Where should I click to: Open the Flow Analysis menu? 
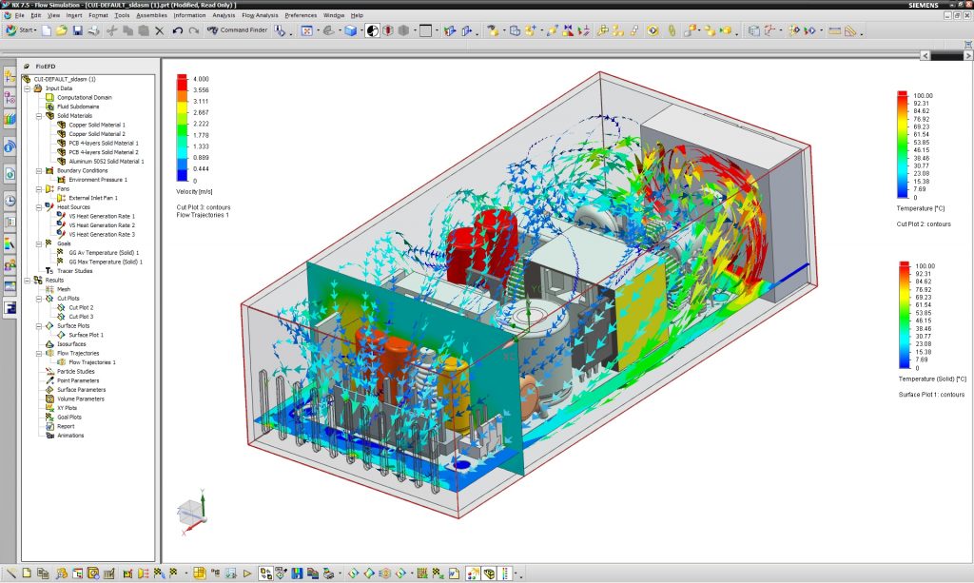coord(260,16)
